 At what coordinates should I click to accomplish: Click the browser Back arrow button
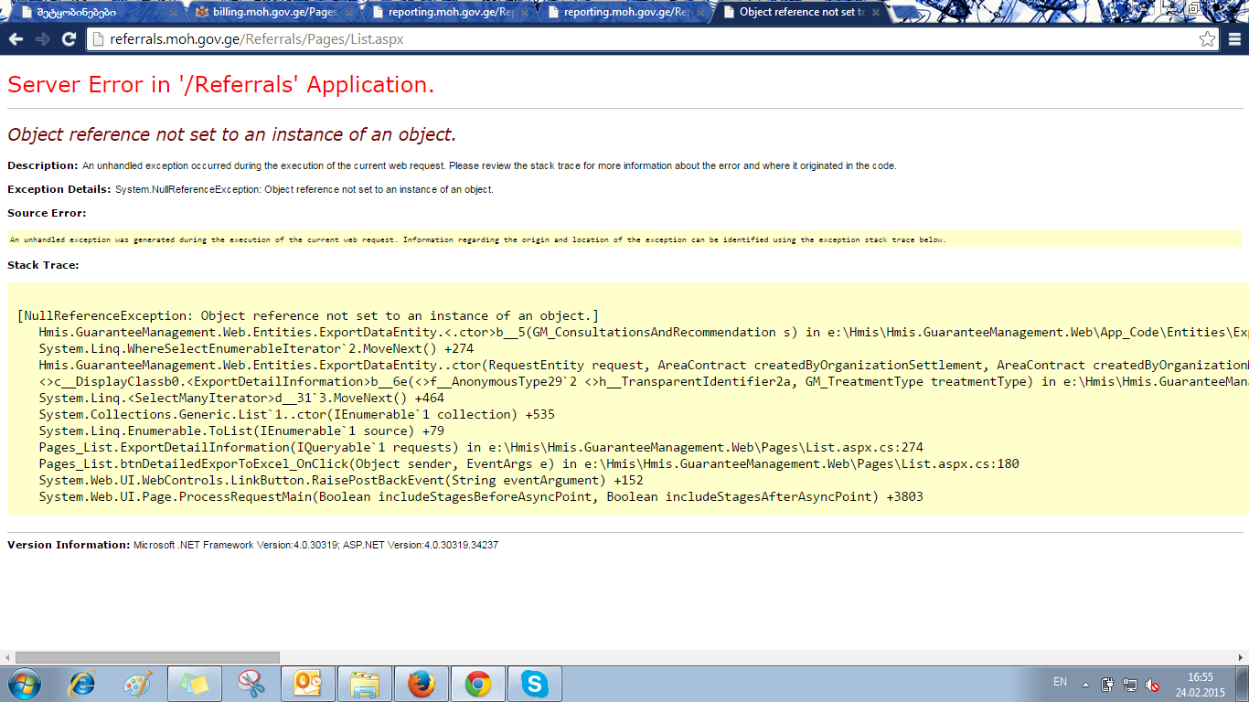coord(16,39)
